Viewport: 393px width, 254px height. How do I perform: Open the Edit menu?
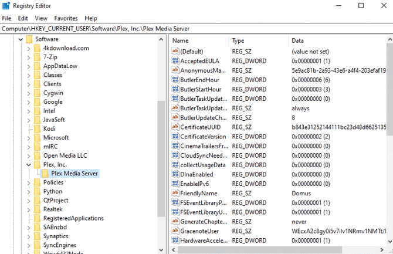[23, 18]
